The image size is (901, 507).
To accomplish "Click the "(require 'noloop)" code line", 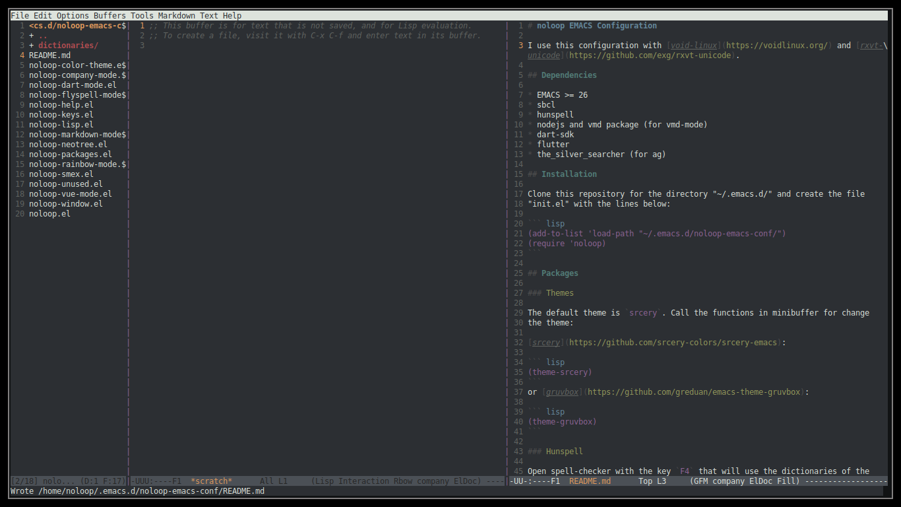I will point(567,244).
